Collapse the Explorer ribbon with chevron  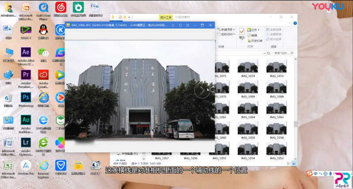click(x=290, y=23)
